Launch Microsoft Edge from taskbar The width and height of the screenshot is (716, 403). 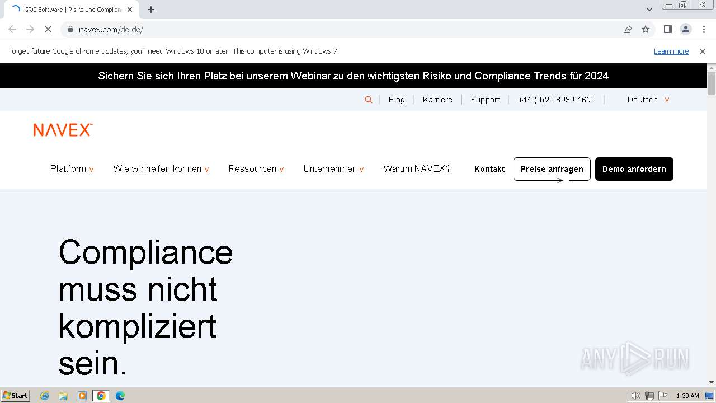120,396
